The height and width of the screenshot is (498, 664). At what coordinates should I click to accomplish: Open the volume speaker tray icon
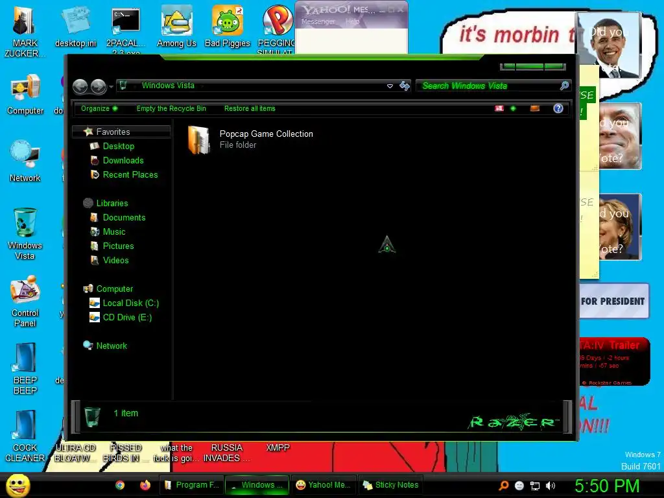(550, 486)
